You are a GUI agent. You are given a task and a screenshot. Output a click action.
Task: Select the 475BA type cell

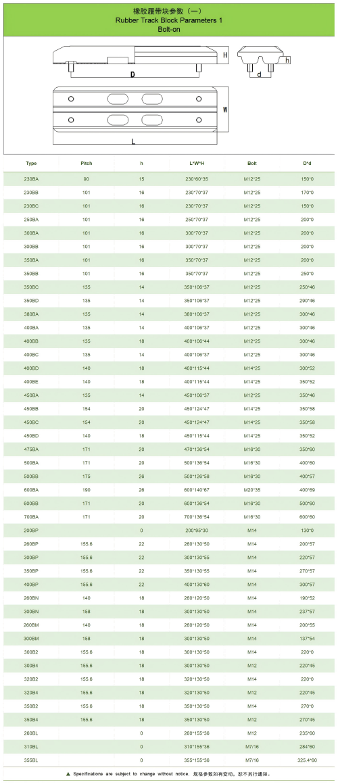point(31,449)
